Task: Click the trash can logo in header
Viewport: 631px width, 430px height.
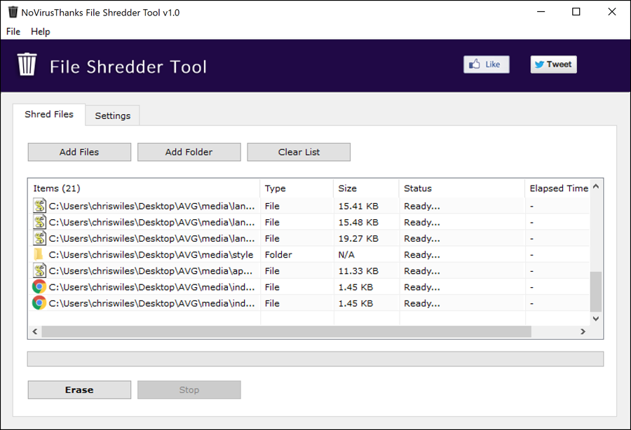Action: [27, 64]
